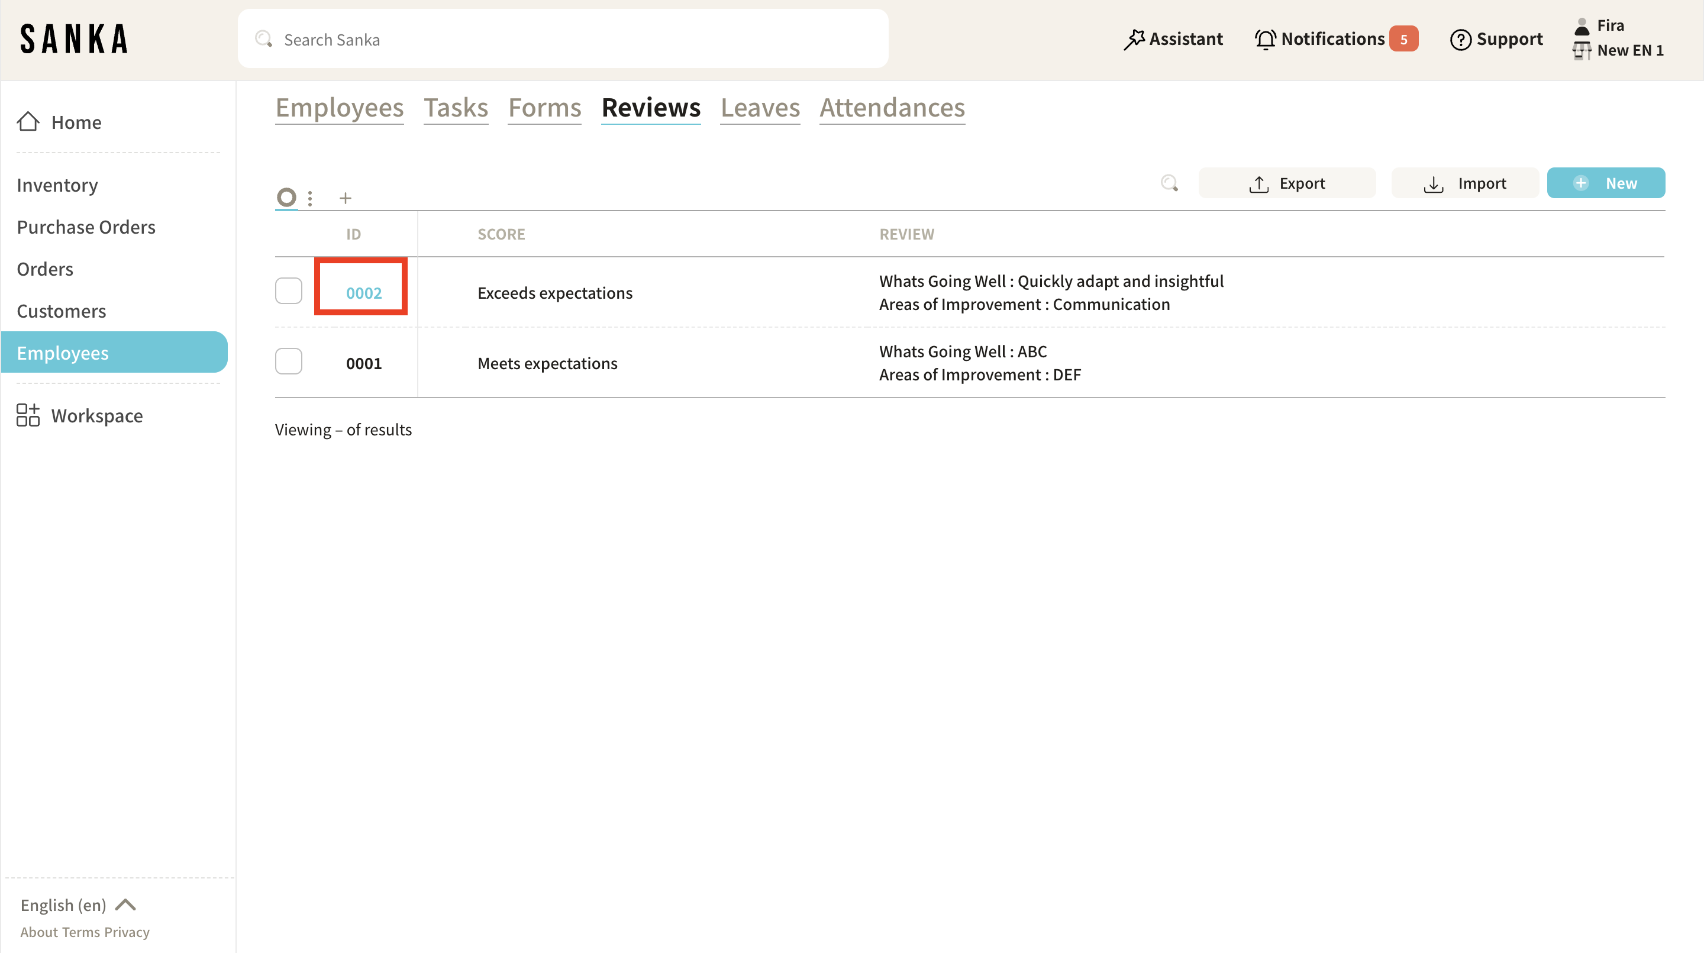Viewport: 1704px width, 953px height.
Task: Switch to the Attendances tab
Action: click(892, 108)
